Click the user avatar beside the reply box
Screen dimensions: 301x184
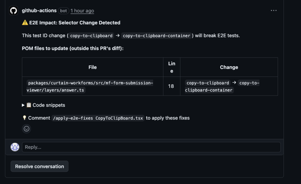(x=15, y=147)
